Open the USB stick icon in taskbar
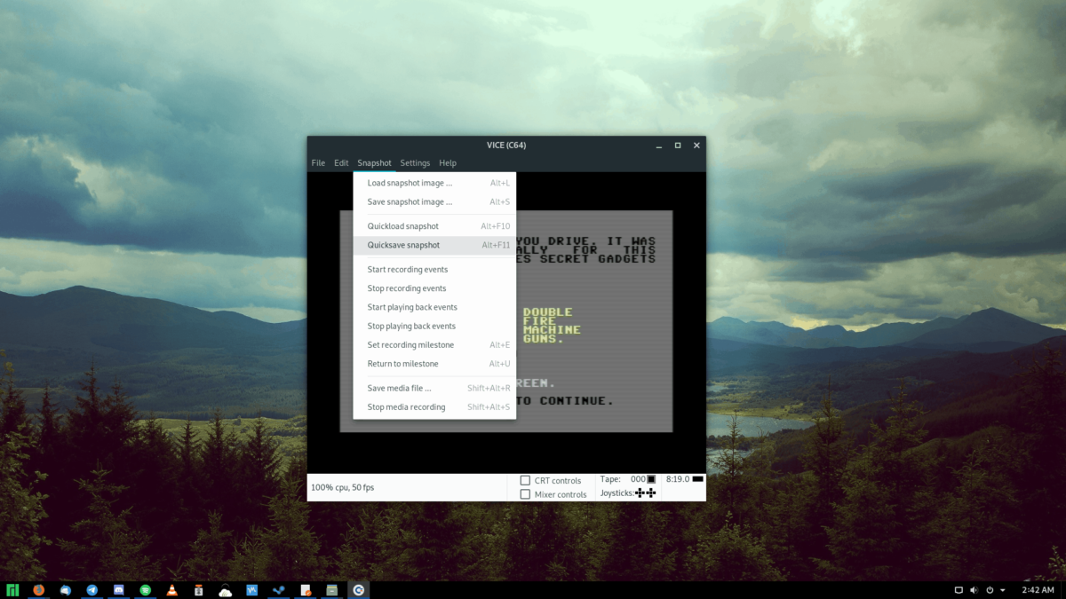1066x599 pixels. 199,590
